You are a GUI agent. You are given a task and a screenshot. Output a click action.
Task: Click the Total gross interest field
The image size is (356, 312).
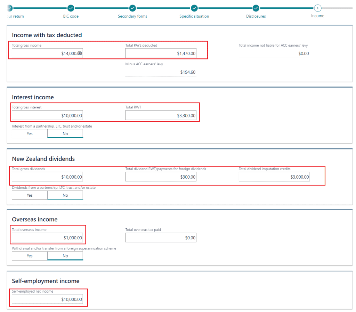47,115
